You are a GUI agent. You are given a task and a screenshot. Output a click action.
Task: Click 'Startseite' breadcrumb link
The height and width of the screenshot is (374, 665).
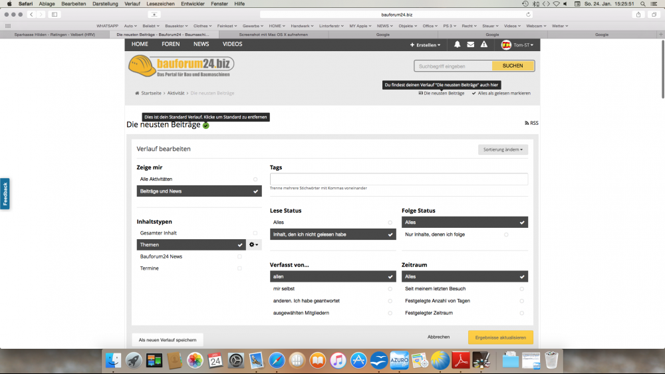click(151, 93)
